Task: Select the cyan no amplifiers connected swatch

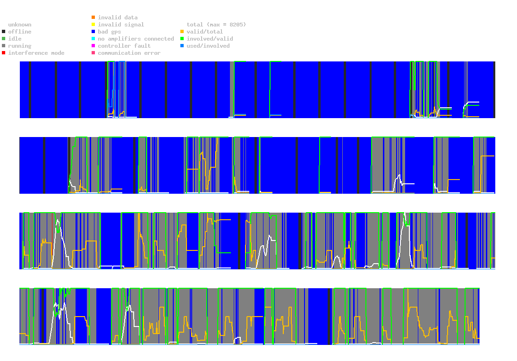Action: point(93,39)
